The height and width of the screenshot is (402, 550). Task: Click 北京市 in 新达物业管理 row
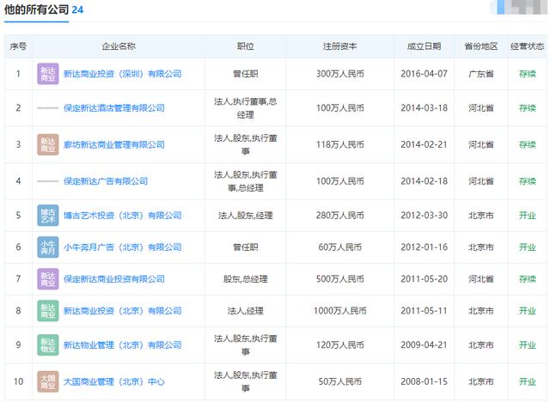click(481, 344)
